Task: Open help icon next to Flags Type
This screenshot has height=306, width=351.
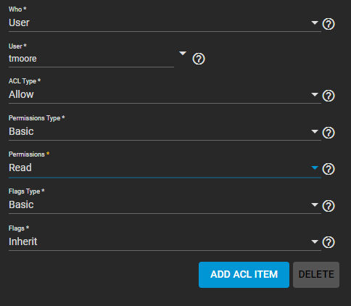Action: [x=329, y=206]
